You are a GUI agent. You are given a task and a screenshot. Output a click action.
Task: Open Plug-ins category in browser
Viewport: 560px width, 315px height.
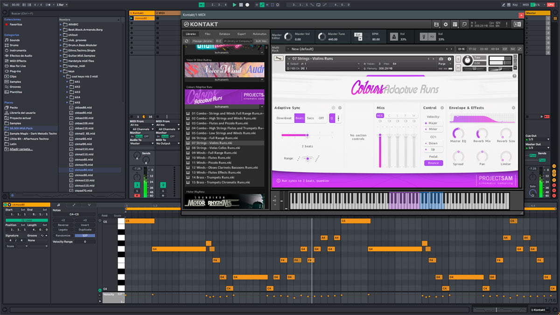[x=13, y=71]
